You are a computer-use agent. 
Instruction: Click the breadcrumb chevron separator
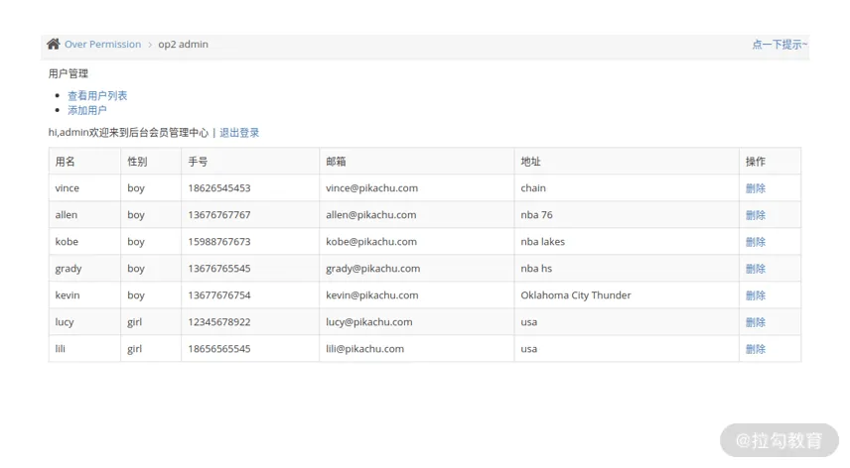[x=150, y=45]
